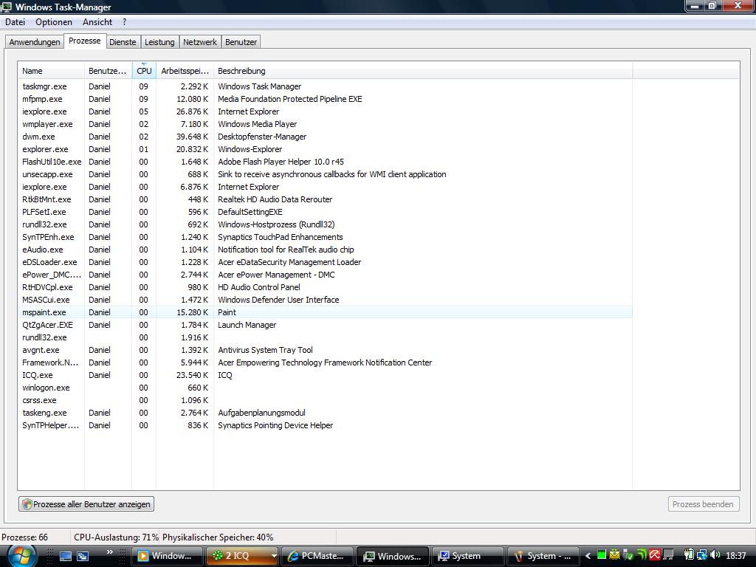This screenshot has height=567, width=756.
Task: Select the wmplayer.exe process row
Action: [x=325, y=124]
